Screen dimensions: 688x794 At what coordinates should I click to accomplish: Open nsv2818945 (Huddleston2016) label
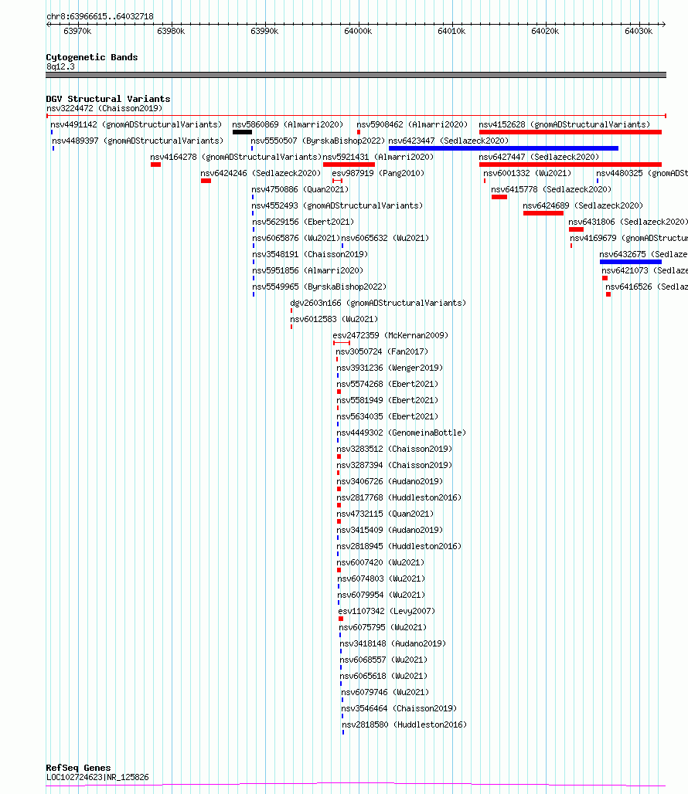(x=399, y=546)
